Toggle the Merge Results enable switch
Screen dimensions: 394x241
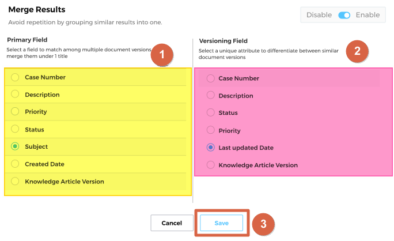(x=344, y=15)
